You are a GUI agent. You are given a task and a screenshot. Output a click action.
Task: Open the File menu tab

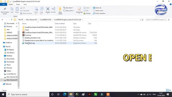pyautogui.click(x=3, y=4)
